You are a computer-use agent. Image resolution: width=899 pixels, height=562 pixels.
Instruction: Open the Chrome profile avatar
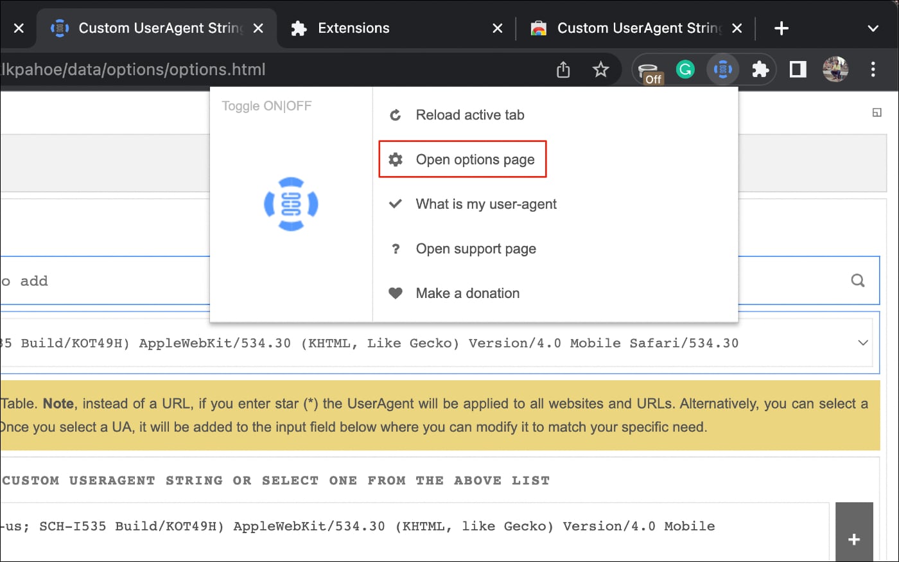pyautogui.click(x=835, y=69)
